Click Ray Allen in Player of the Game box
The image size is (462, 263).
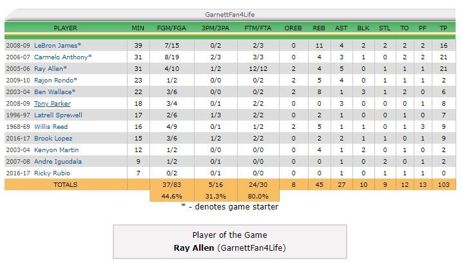click(194, 248)
